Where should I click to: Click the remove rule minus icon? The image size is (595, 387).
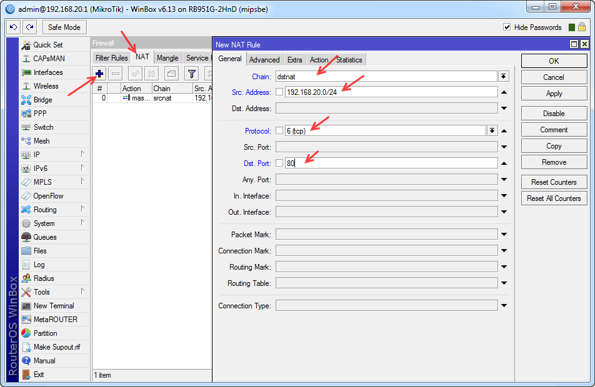(116, 74)
